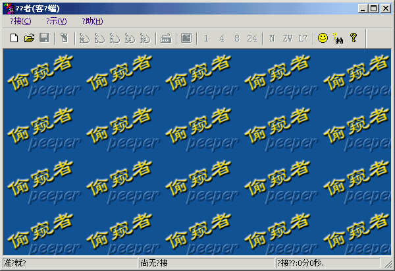Open a file using the folder icon
Image resolution: width=395 pixels, height=271 pixels.
coord(28,38)
